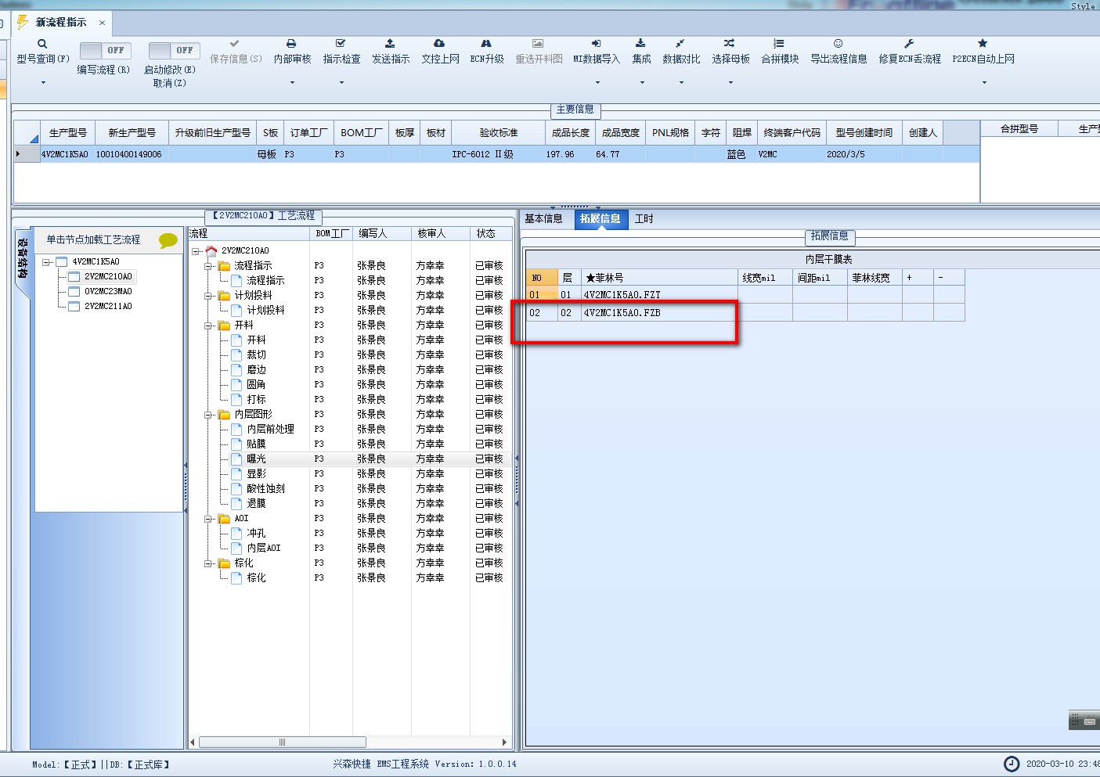Select the 曝光 process row
The height and width of the screenshot is (777, 1100).
tap(351, 459)
